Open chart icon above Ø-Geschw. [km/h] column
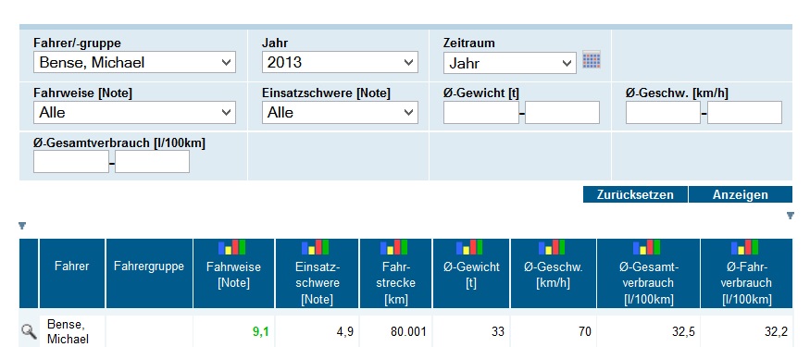810x347 pixels. coord(553,247)
